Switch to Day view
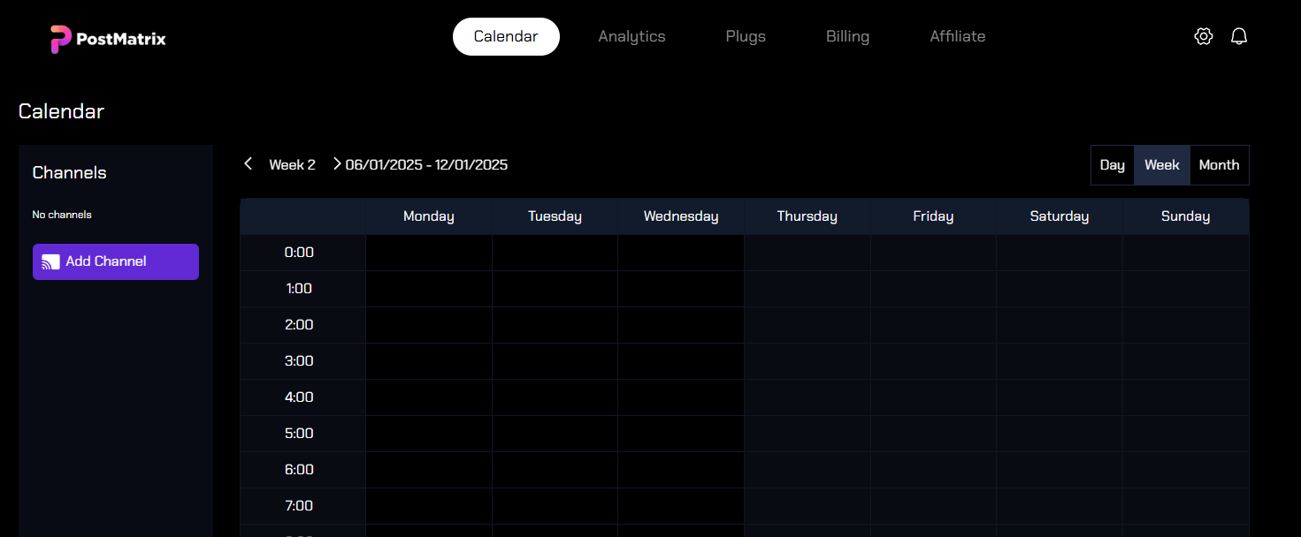The image size is (1301, 537). pos(1112,165)
